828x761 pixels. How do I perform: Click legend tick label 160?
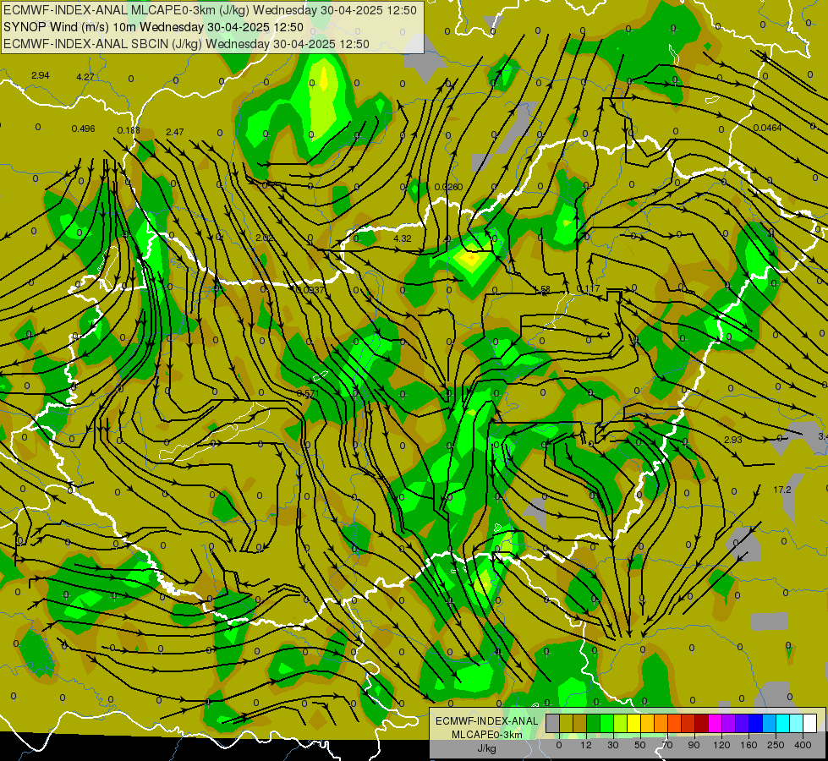(748, 745)
